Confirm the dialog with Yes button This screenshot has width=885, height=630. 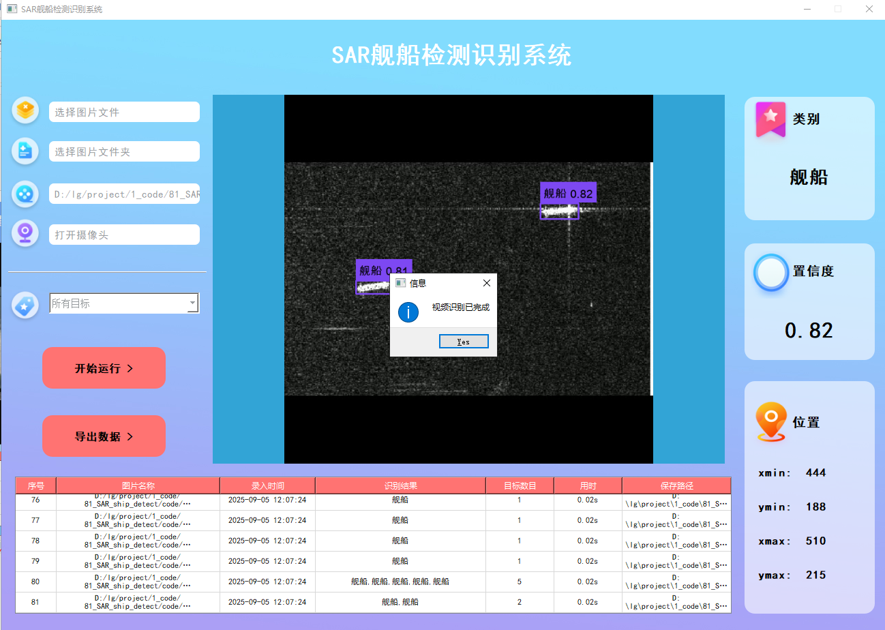tap(464, 342)
